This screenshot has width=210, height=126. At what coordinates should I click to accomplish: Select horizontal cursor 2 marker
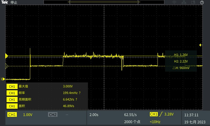[7, 56]
